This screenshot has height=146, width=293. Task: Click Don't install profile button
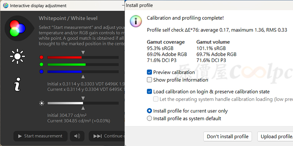(227, 136)
